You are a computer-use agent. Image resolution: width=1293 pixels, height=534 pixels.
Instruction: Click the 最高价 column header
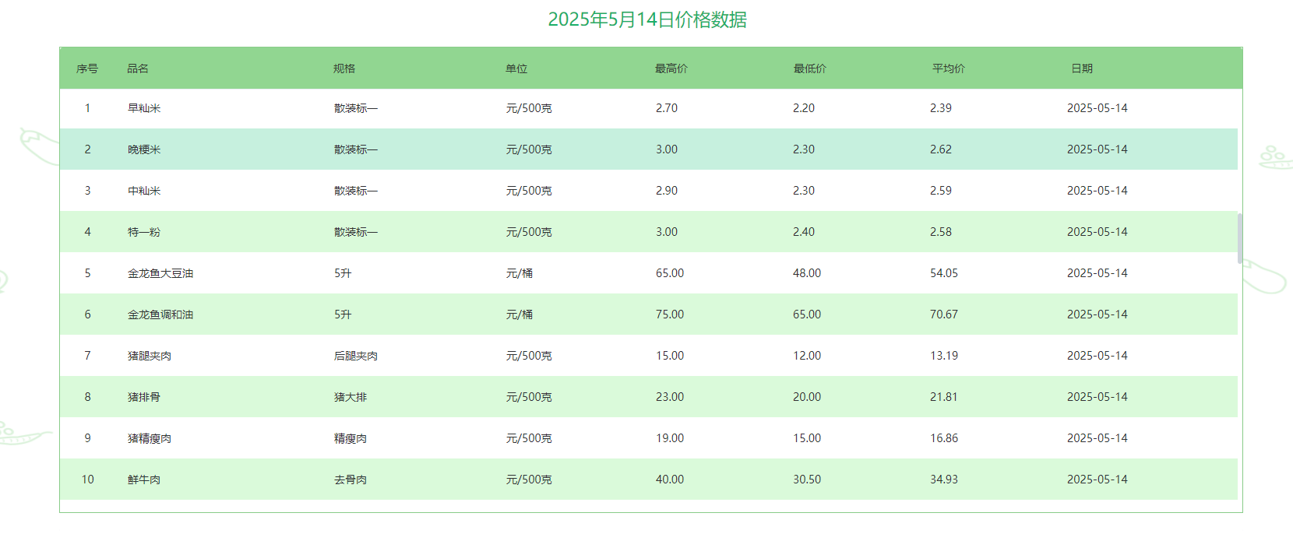(x=671, y=69)
